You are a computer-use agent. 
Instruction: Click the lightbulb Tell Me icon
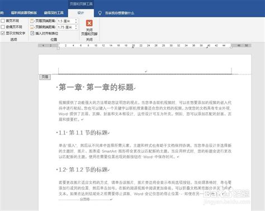(100, 13)
